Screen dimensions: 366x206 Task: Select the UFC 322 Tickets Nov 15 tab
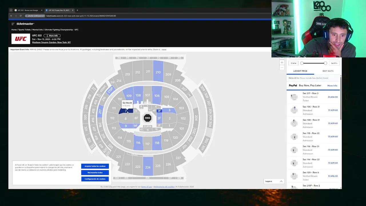pos(59,10)
